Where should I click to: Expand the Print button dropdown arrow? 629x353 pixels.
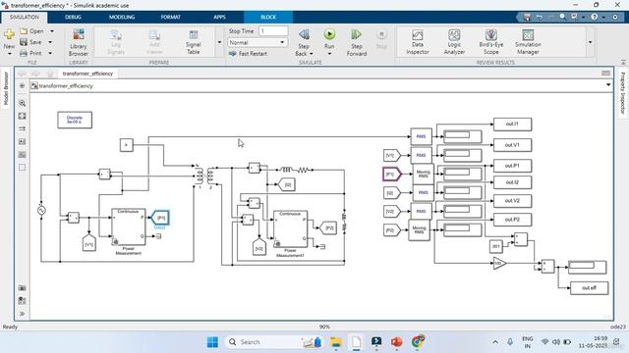50,53
